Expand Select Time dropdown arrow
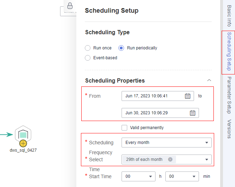Viewport: 235px width, 187px height. (x=207, y=159)
